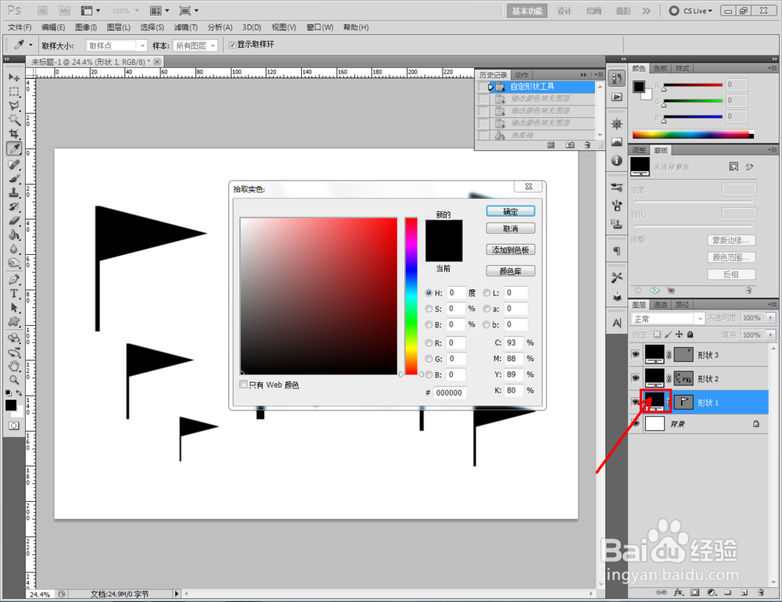Select the Dodge tool
This screenshot has height=602, width=782.
(14, 263)
